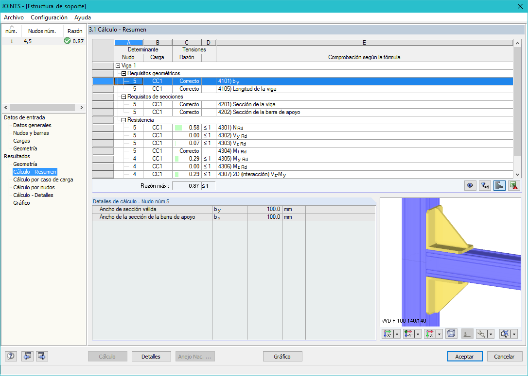Click the view along Z axis icon
The width and height of the screenshot is (528, 376).
[x=430, y=334]
